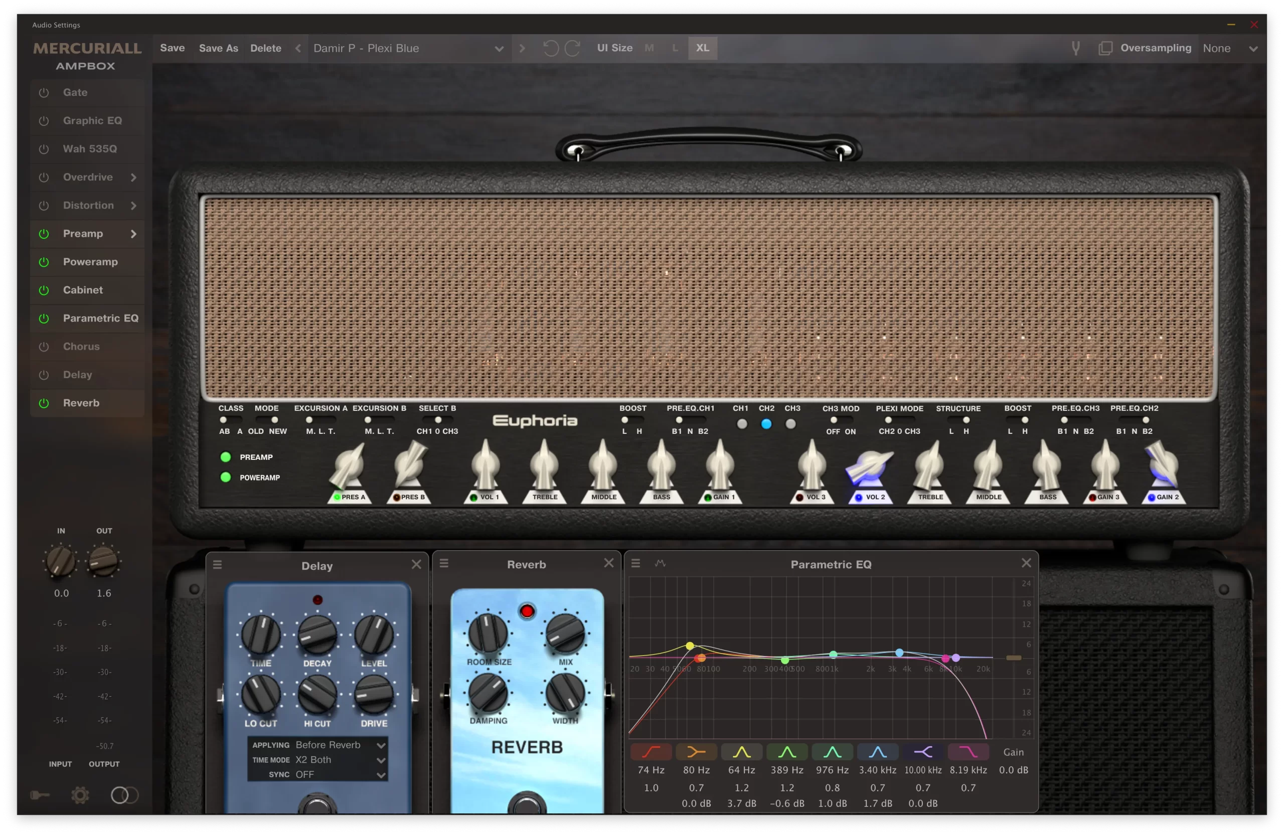Toggle the Cabinet power icon

coord(44,290)
